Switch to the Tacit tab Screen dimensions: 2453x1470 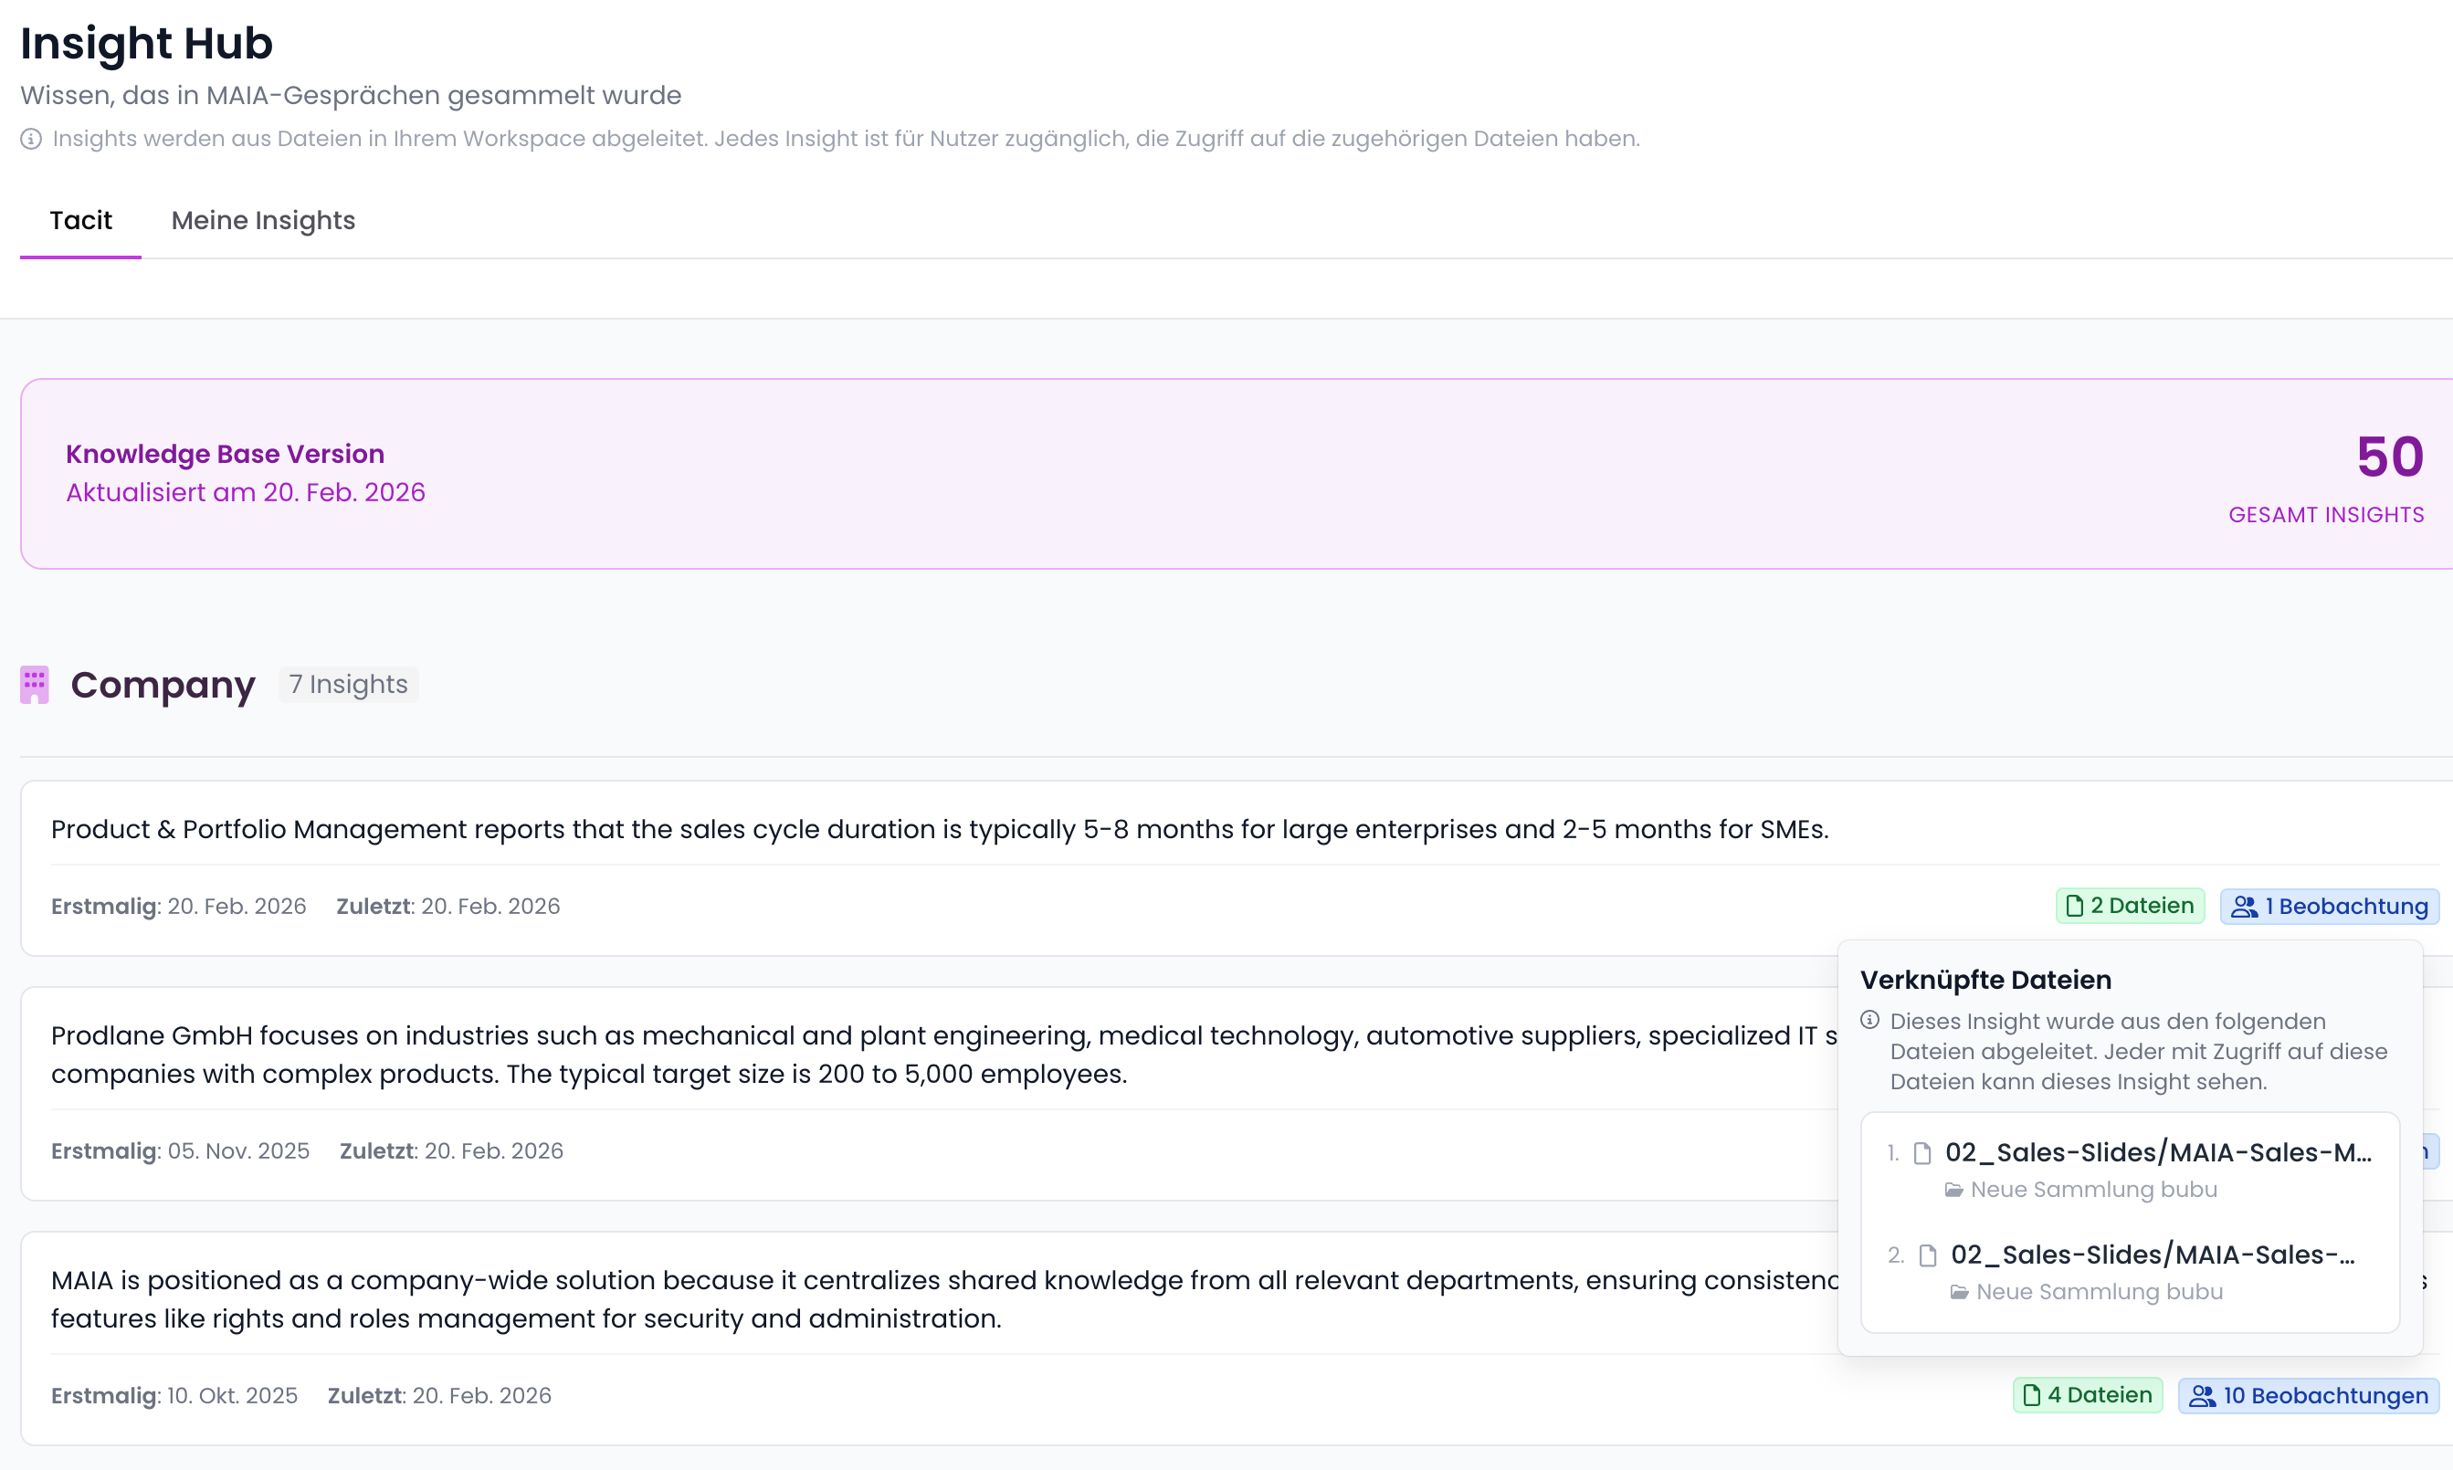click(81, 220)
